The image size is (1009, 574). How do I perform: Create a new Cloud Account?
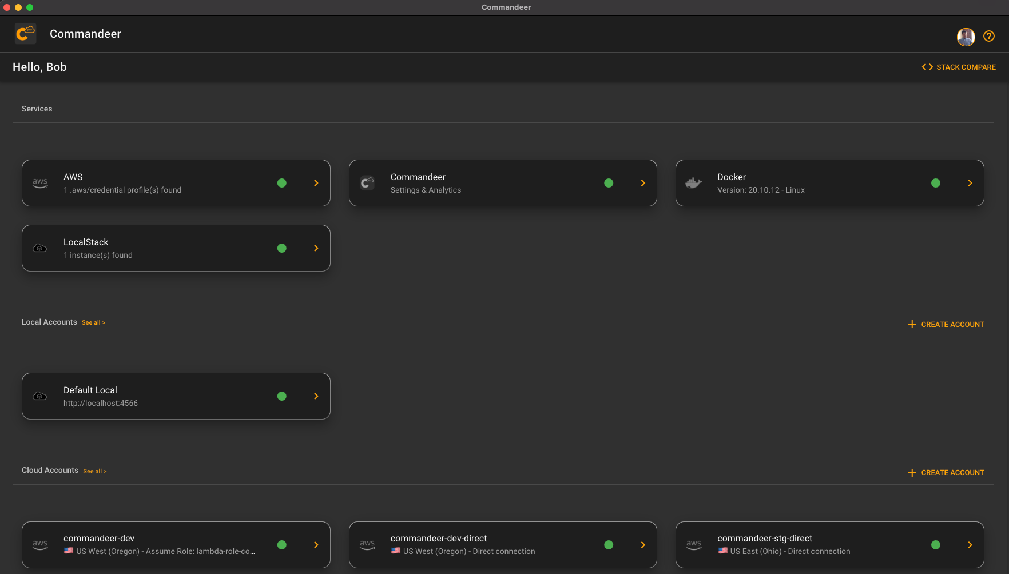click(946, 473)
